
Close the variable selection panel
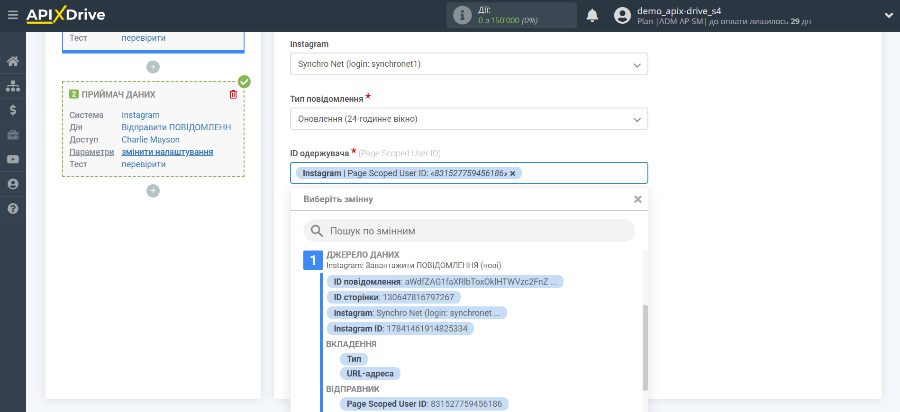click(x=637, y=199)
